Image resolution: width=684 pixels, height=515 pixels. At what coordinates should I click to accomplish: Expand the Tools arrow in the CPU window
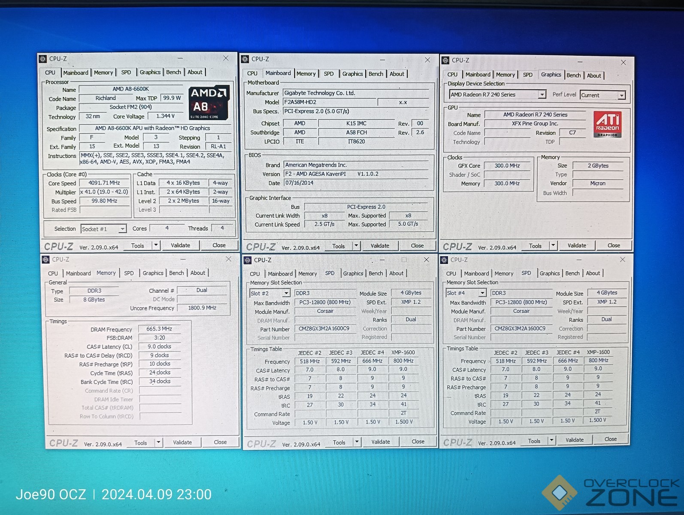click(156, 245)
